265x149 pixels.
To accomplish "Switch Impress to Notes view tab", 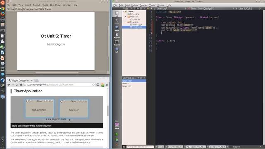I will pos(26,9).
